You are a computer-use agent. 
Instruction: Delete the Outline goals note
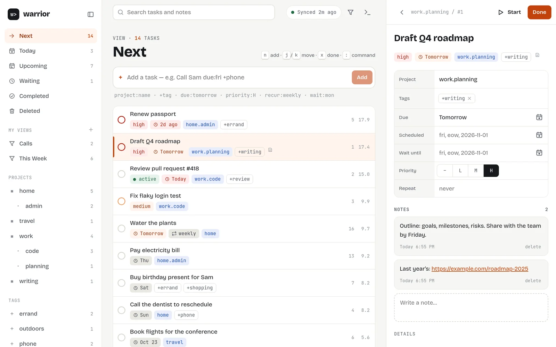pos(533,247)
